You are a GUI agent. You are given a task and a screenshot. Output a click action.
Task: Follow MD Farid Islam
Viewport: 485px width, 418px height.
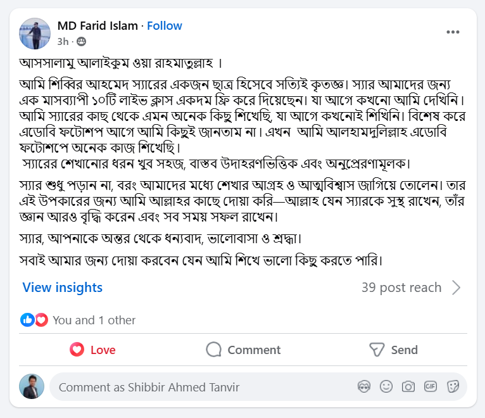tap(165, 26)
